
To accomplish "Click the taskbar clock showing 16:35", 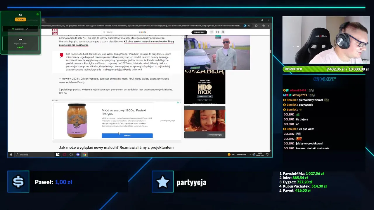I will pyautogui.click(x=260, y=155).
